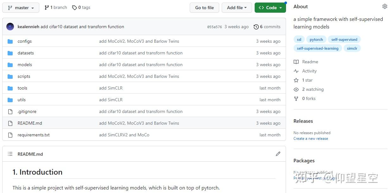The image size is (388, 193).
Task: Open the green Code dropdown
Action: tap(270, 8)
